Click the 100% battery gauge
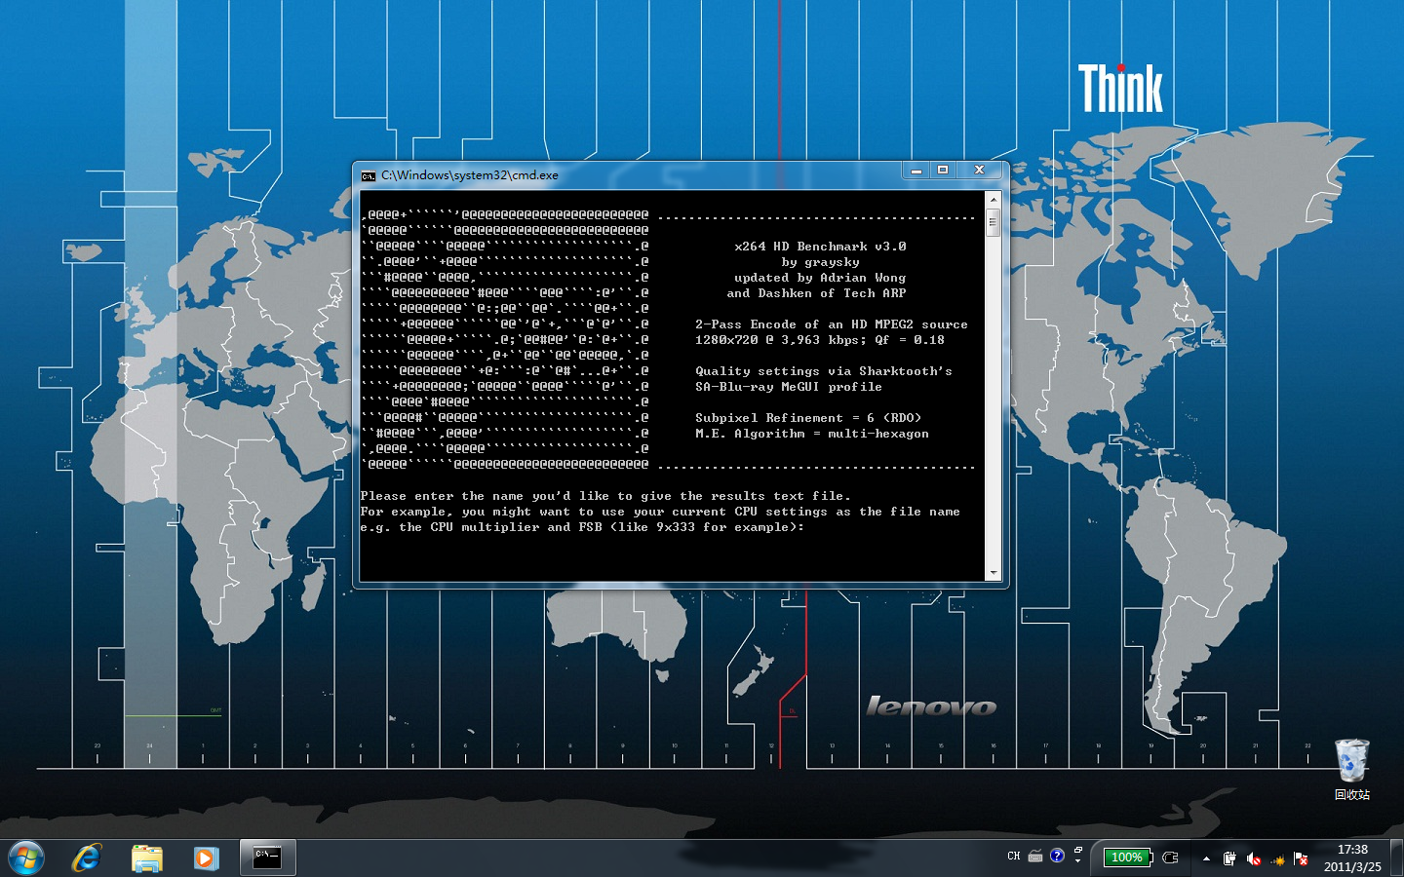The width and height of the screenshot is (1404, 877). pos(1128,858)
